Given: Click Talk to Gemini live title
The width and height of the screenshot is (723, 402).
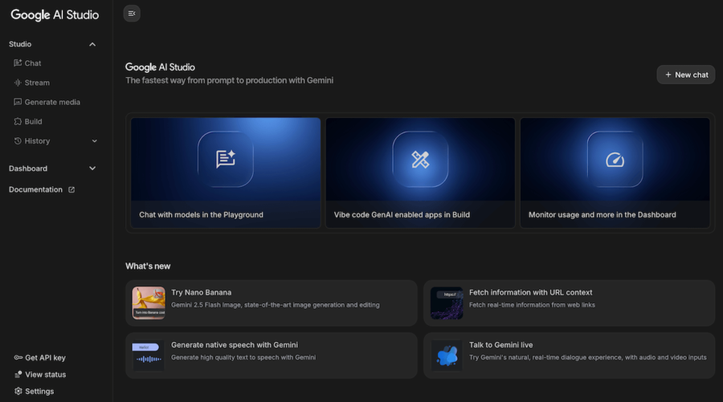Looking at the screenshot, I should 500,345.
